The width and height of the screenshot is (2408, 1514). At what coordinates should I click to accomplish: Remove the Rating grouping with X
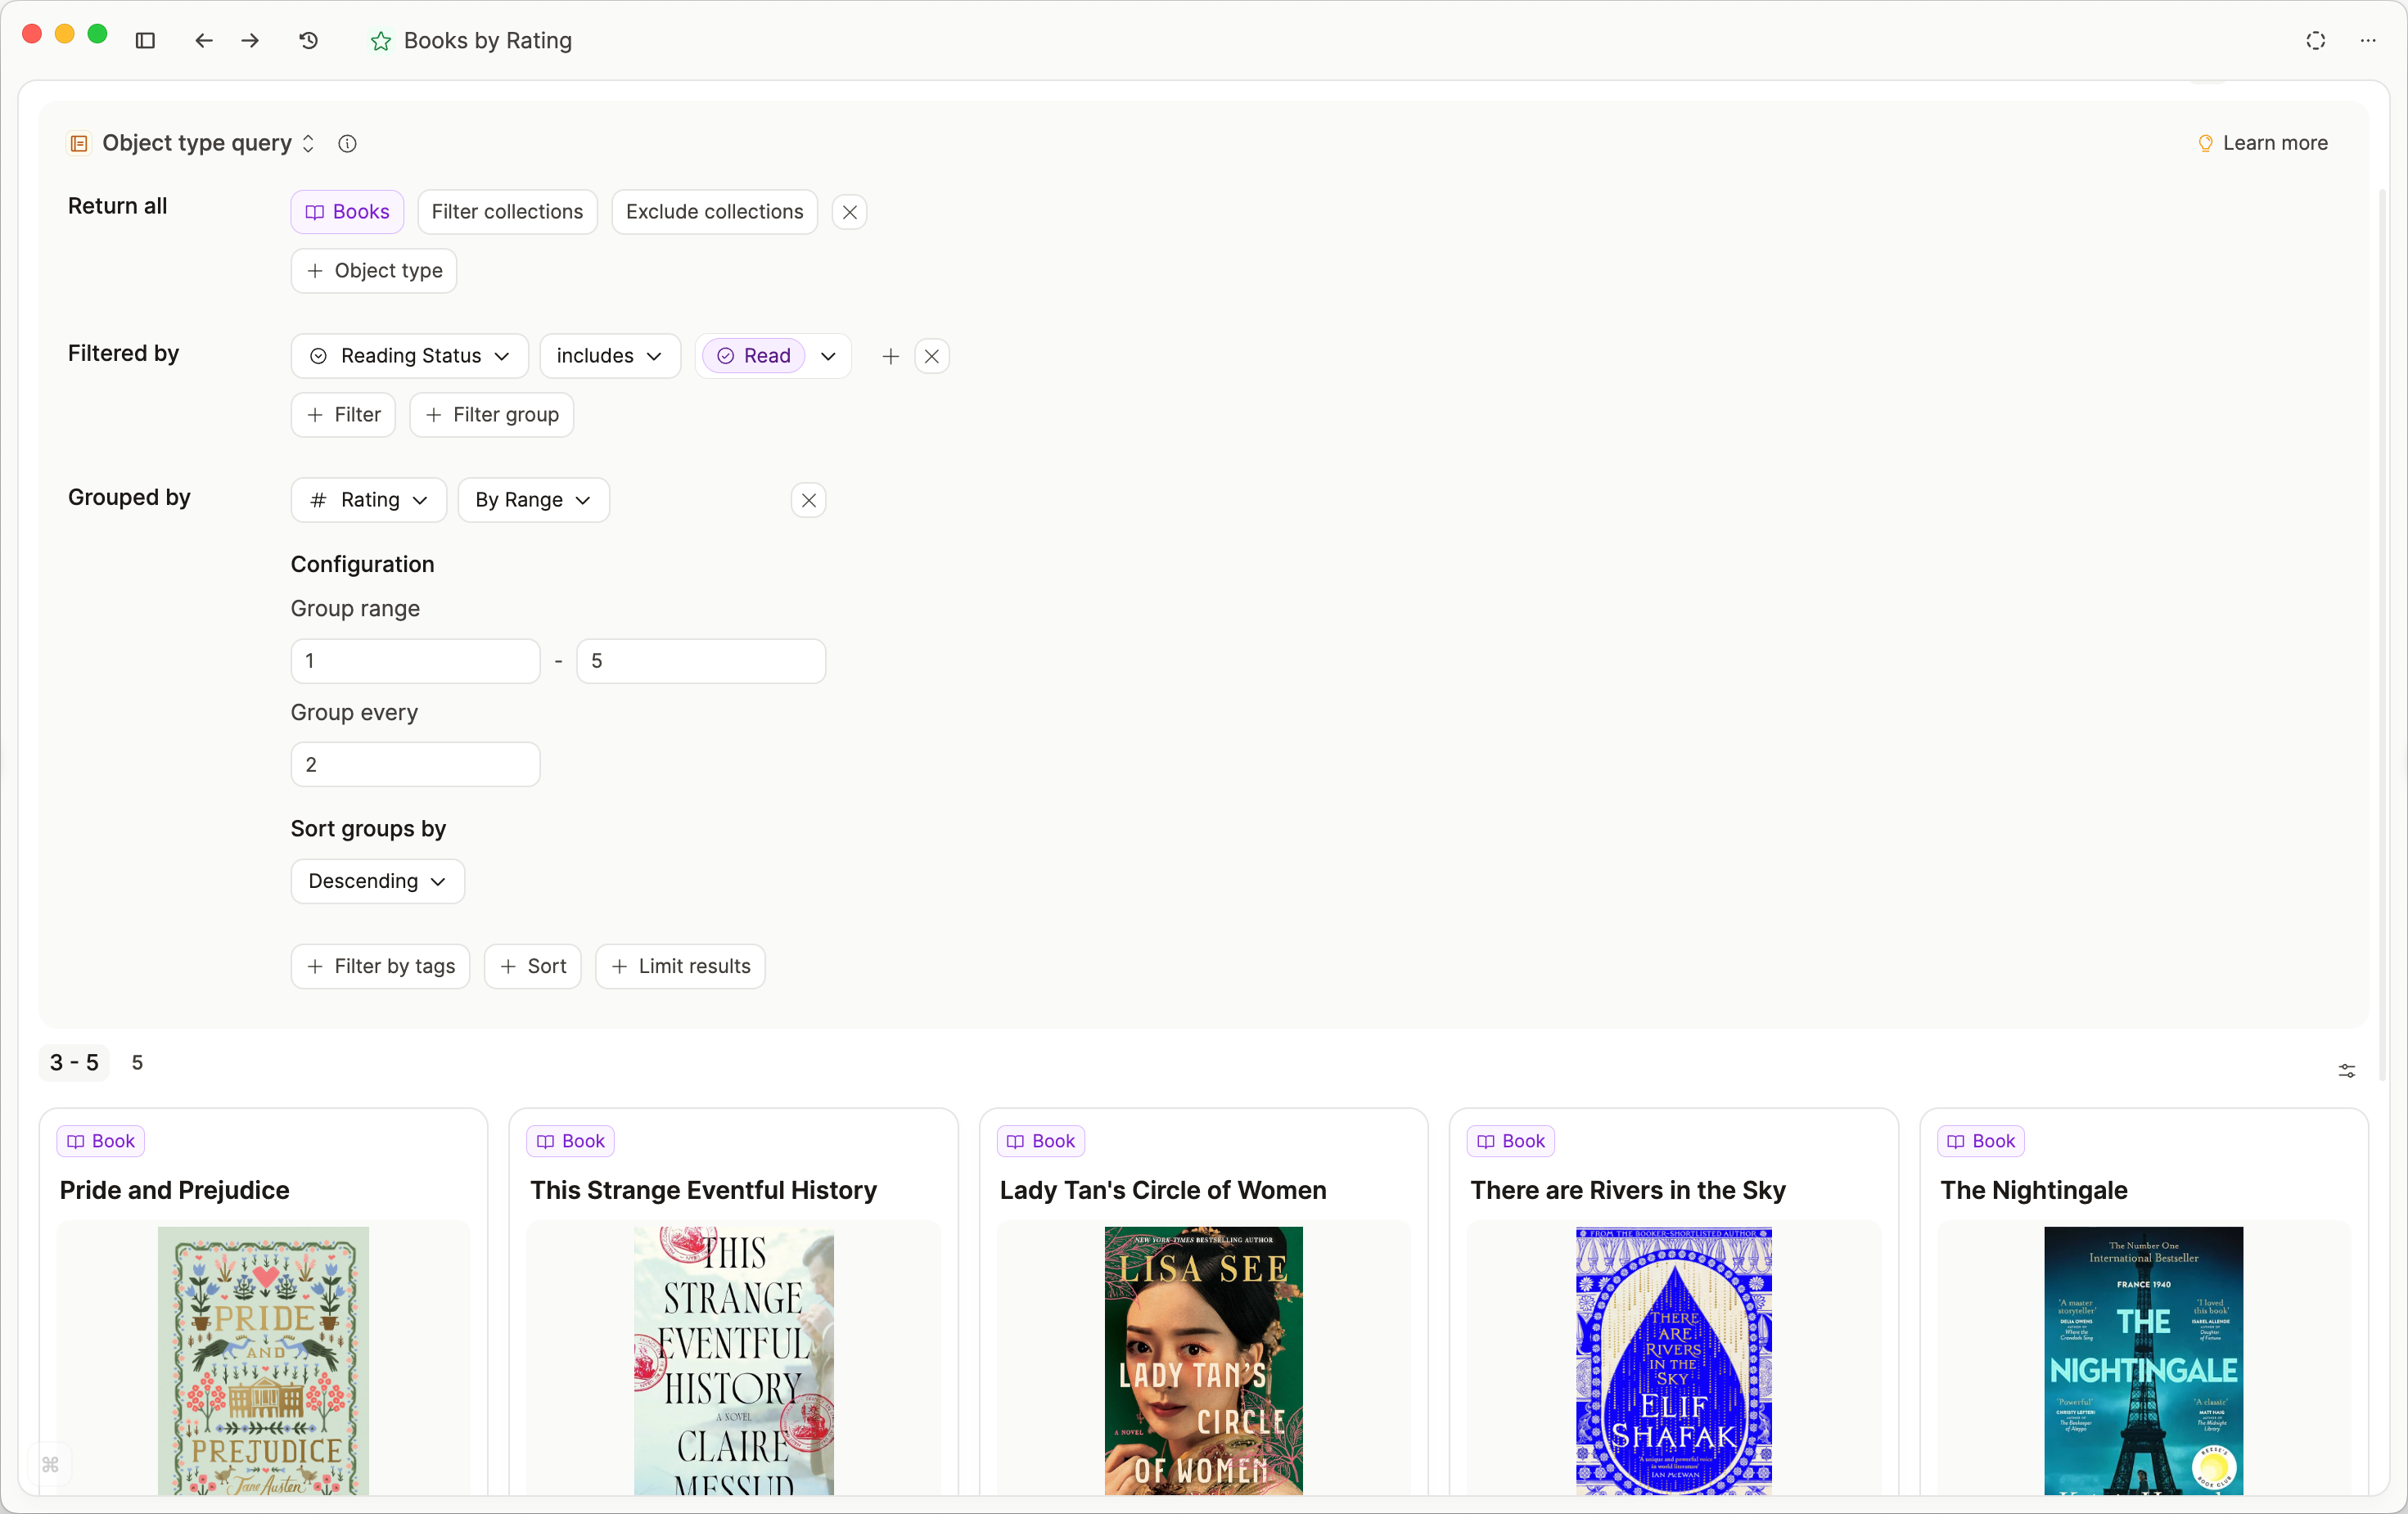[808, 500]
